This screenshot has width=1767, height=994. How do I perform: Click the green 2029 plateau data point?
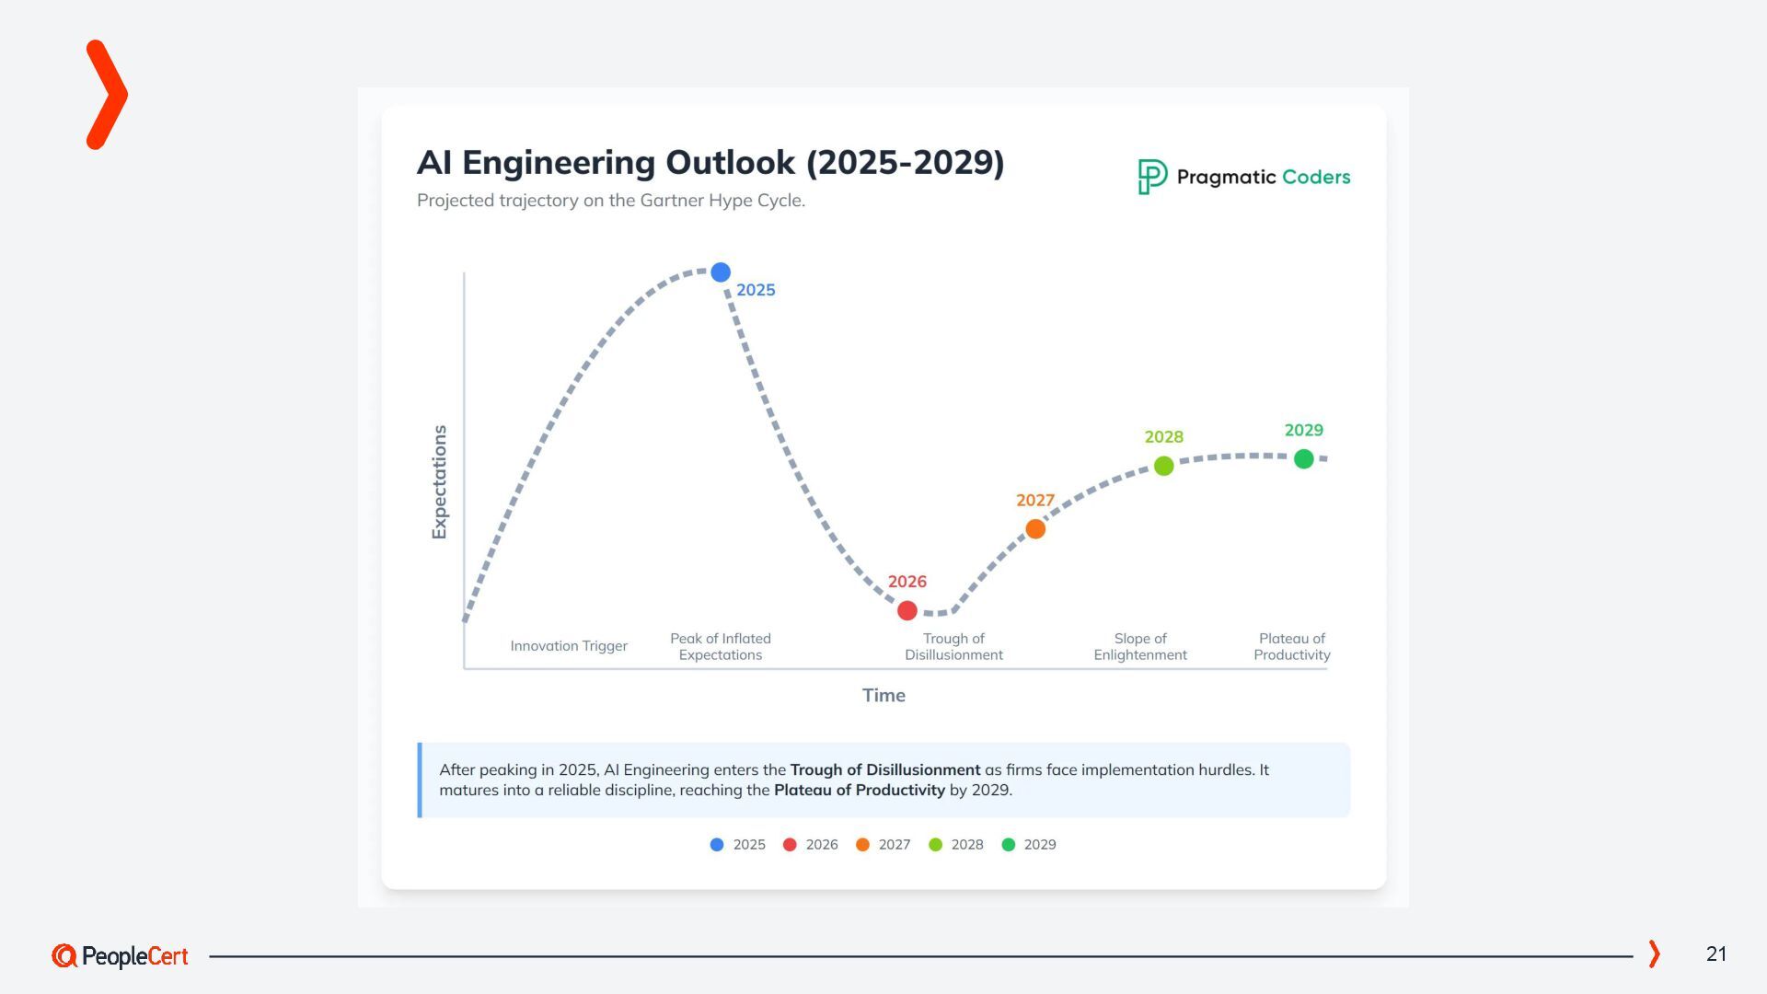coord(1303,458)
